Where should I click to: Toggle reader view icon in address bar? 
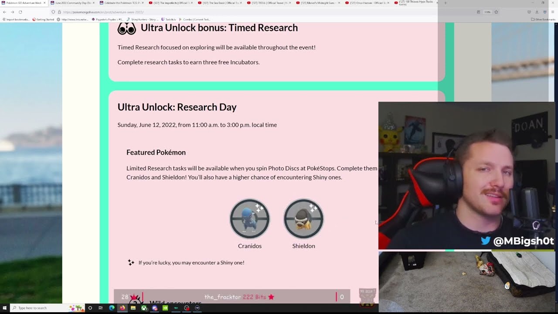coord(479,12)
